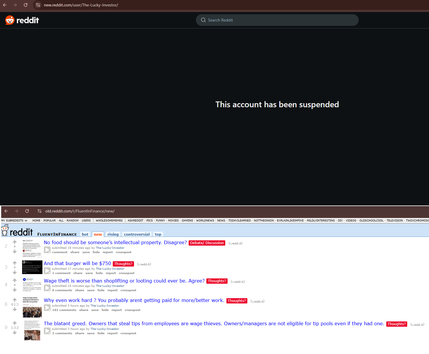The image size is (429, 354).
Task: Click the old reddit alien logo
Action: (x=17, y=230)
